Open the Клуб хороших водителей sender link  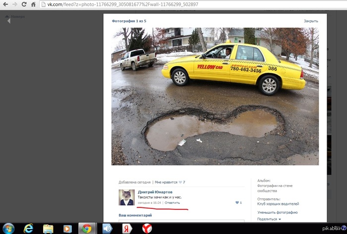click(x=277, y=204)
